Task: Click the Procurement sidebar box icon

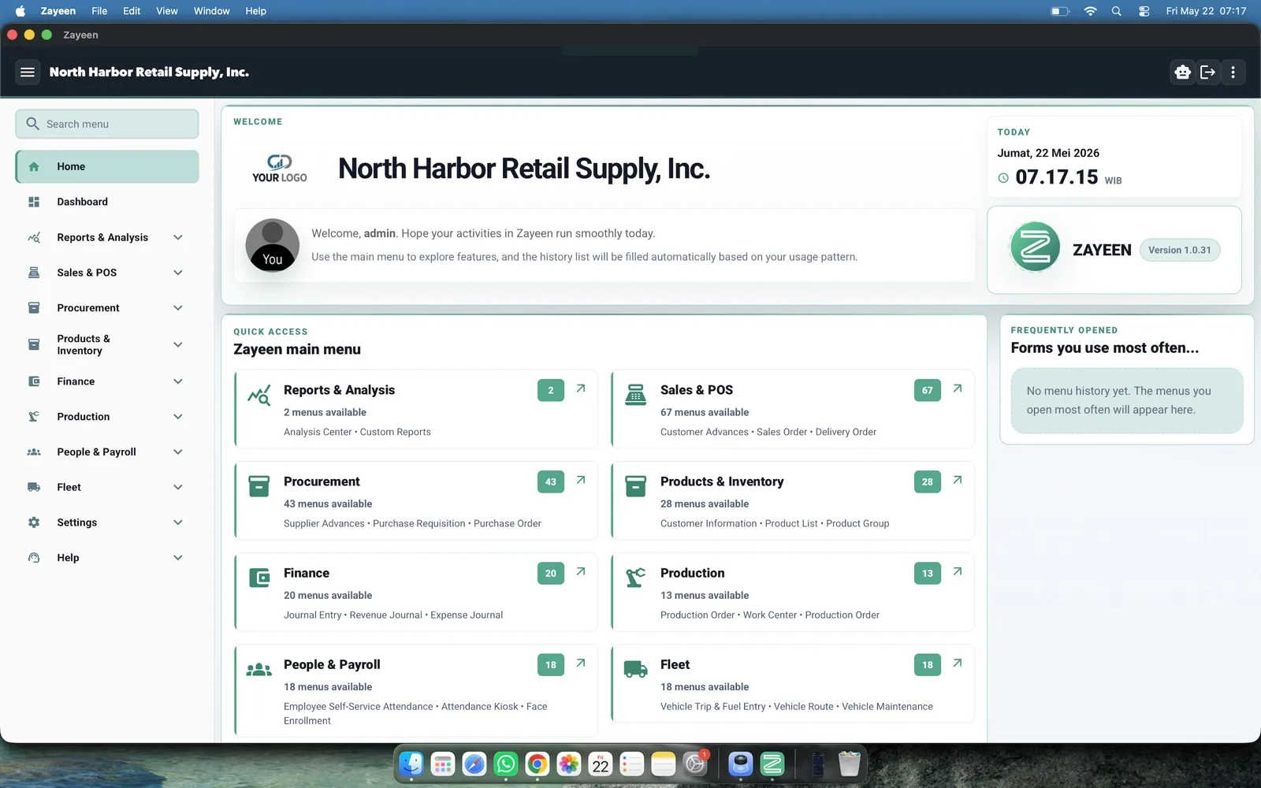Action: [34, 308]
